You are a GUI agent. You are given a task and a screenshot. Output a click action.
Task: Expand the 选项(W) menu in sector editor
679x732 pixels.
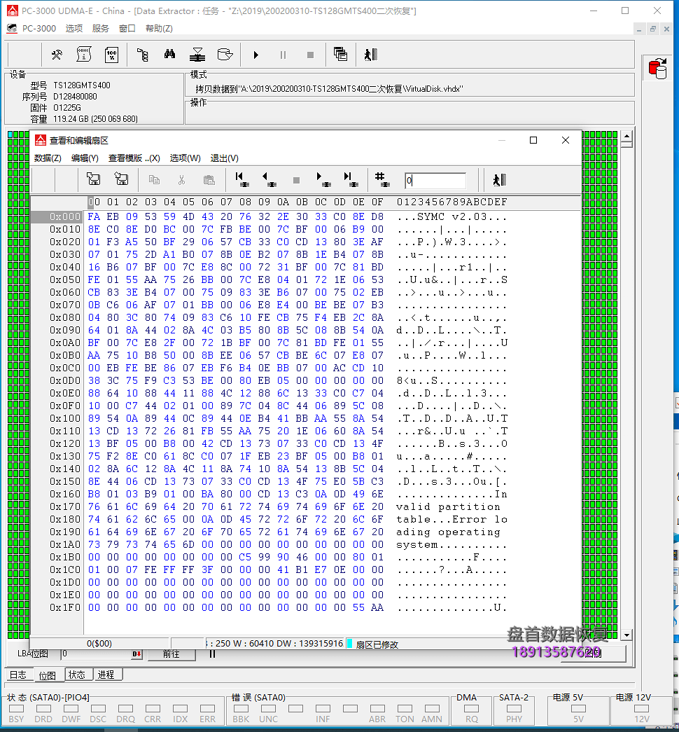click(x=185, y=158)
